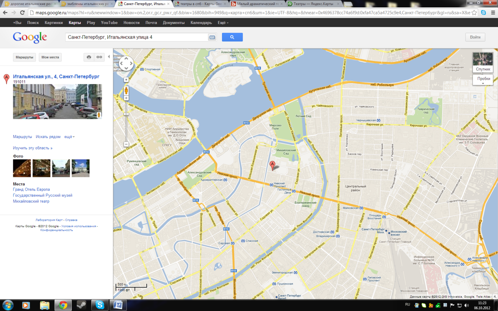Open +Вы in the Google bar
The image size is (498, 311).
(x=17, y=23)
